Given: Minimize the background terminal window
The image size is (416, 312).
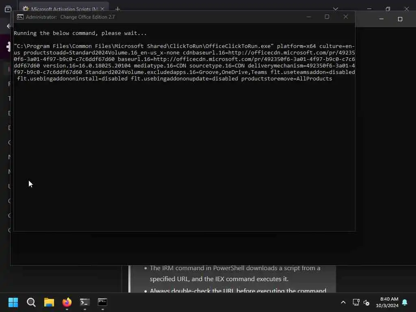Looking at the screenshot, I should pyautogui.click(x=381, y=19).
